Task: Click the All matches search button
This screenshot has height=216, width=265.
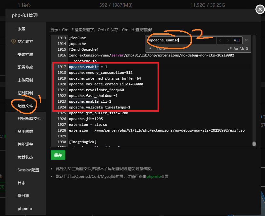Action: pos(237,40)
